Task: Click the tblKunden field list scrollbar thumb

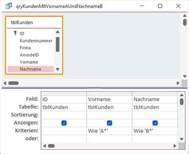Action: (x=57, y=45)
